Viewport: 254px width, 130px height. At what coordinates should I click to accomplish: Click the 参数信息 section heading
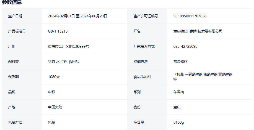(x=12, y=2)
